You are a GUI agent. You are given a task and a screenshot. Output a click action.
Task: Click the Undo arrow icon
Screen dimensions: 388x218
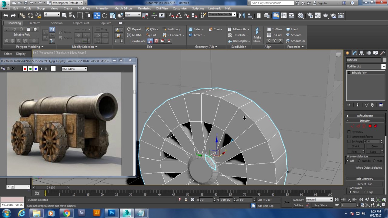pyautogui.click(x=6, y=15)
